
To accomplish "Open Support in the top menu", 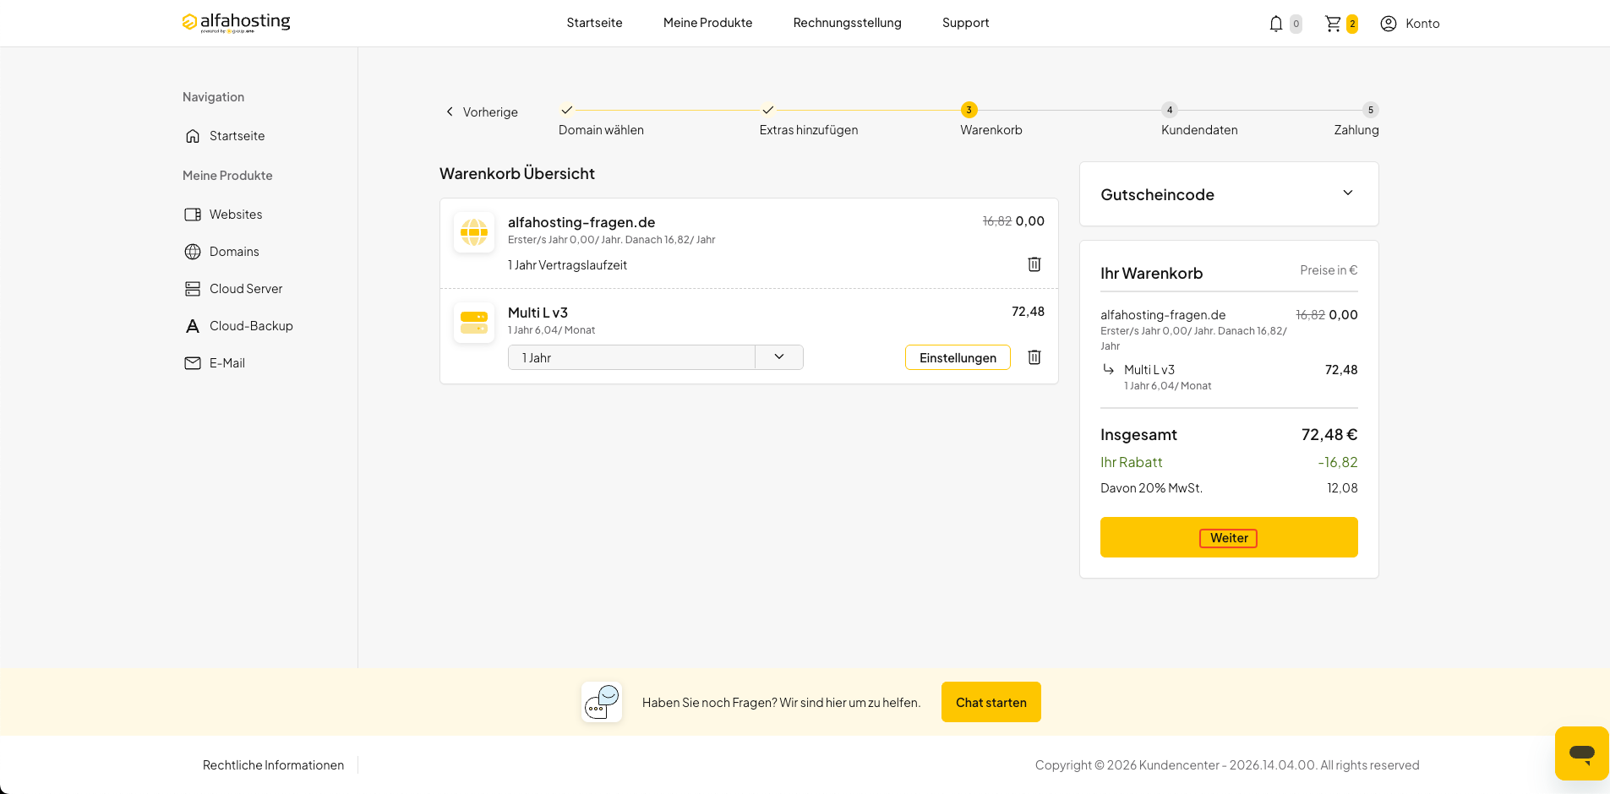I will pyautogui.click(x=965, y=23).
